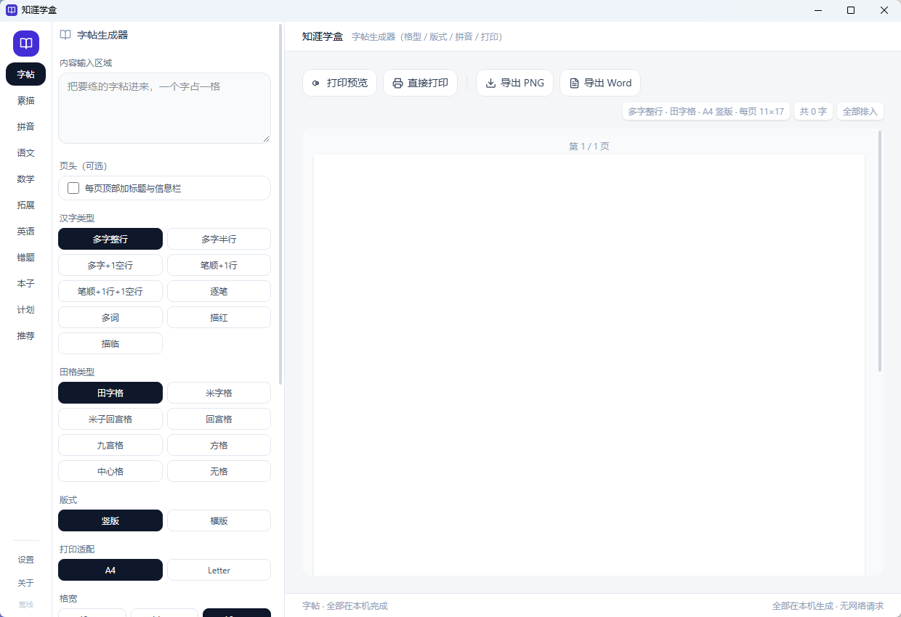The image size is (901, 617).
Task: Export the sheet with 导出 PNG
Action: pyautogui.click(x=514, y=83)
